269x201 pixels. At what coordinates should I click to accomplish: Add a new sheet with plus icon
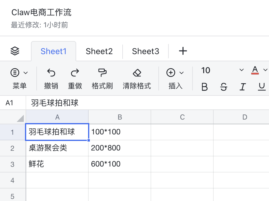tap(183, 51)
